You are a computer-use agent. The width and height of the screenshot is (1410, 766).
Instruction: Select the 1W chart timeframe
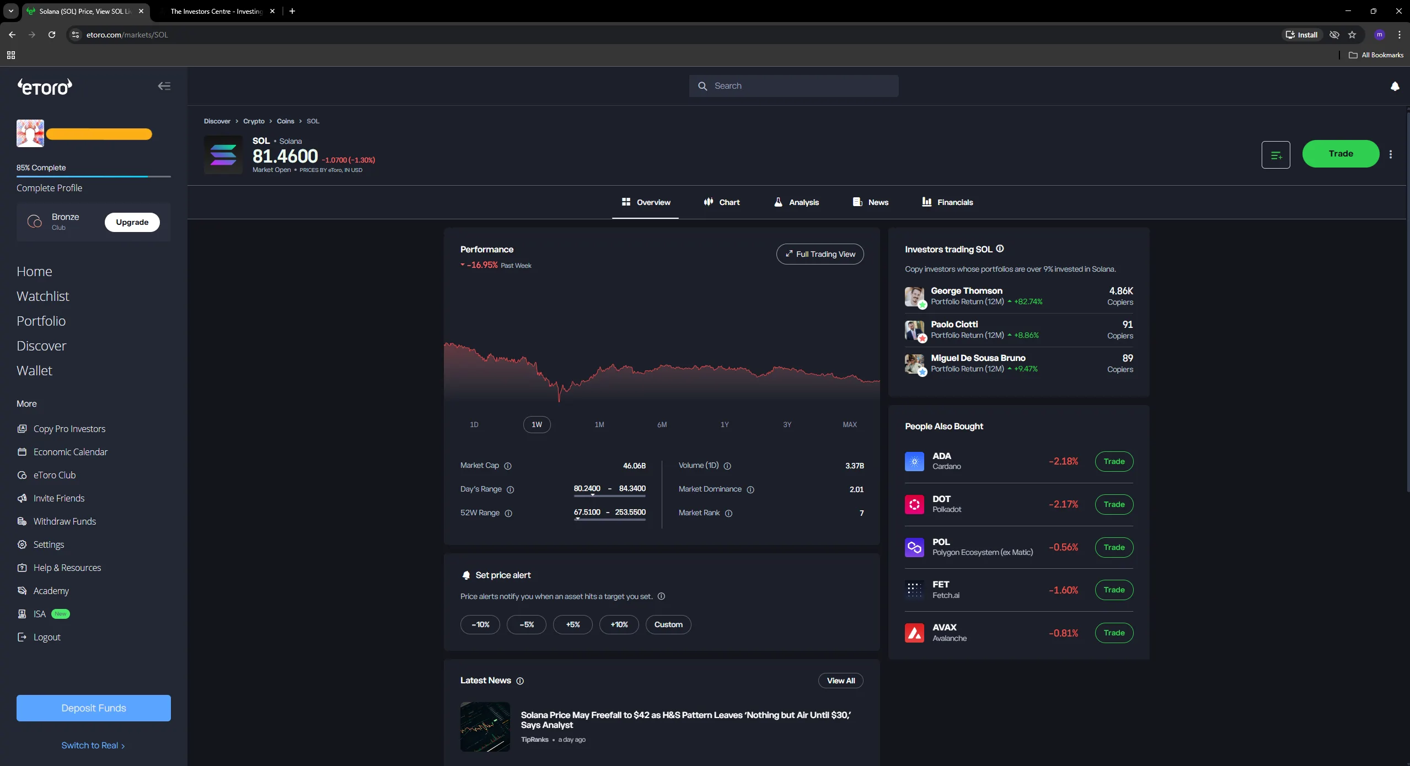point(537,425)
